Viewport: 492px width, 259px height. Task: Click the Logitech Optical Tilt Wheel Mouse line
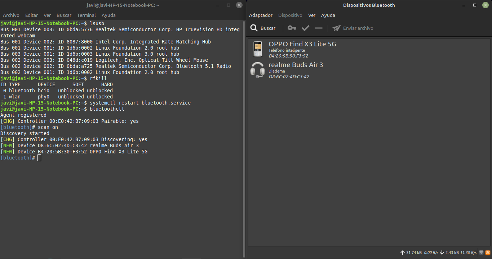pyautogui.click(x=104, y=60)
